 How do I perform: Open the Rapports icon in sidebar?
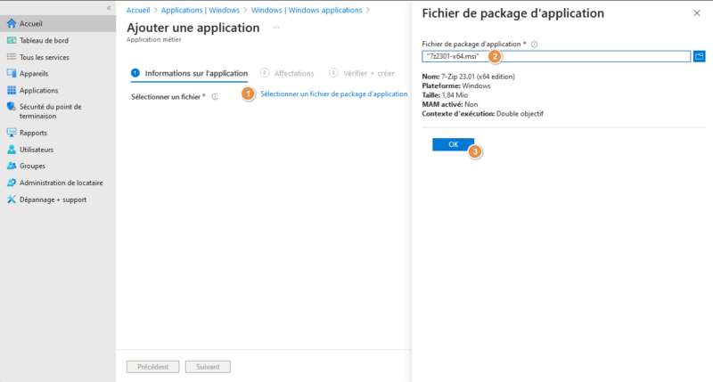12,133
